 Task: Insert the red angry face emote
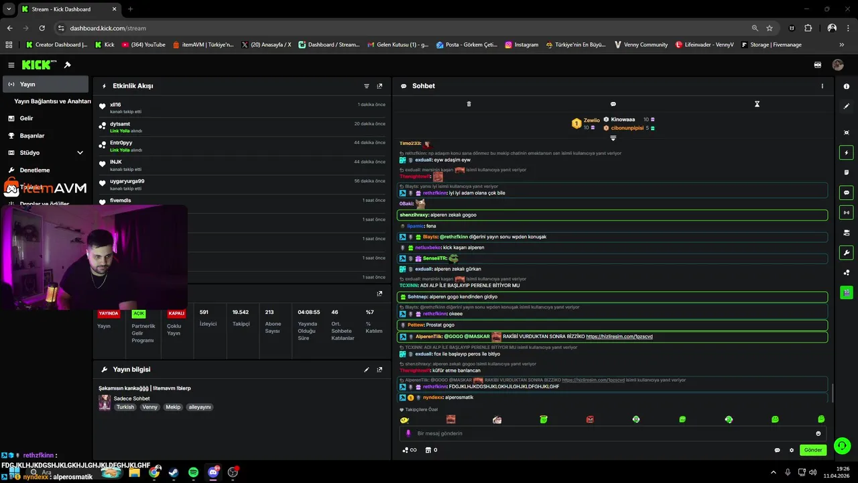click(x=590, y=419)
